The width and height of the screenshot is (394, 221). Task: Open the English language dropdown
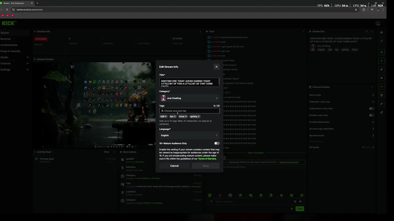coord(189,135)
